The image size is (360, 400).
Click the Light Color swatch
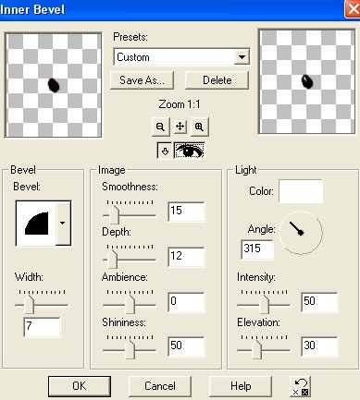(301, 191)
